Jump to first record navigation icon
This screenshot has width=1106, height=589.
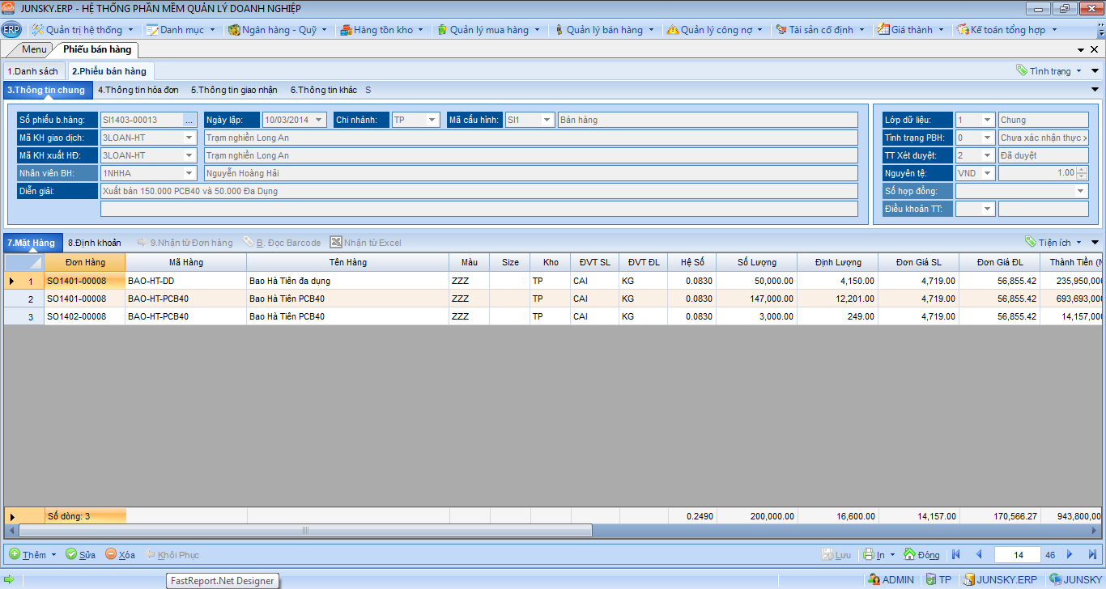[956, 554]
